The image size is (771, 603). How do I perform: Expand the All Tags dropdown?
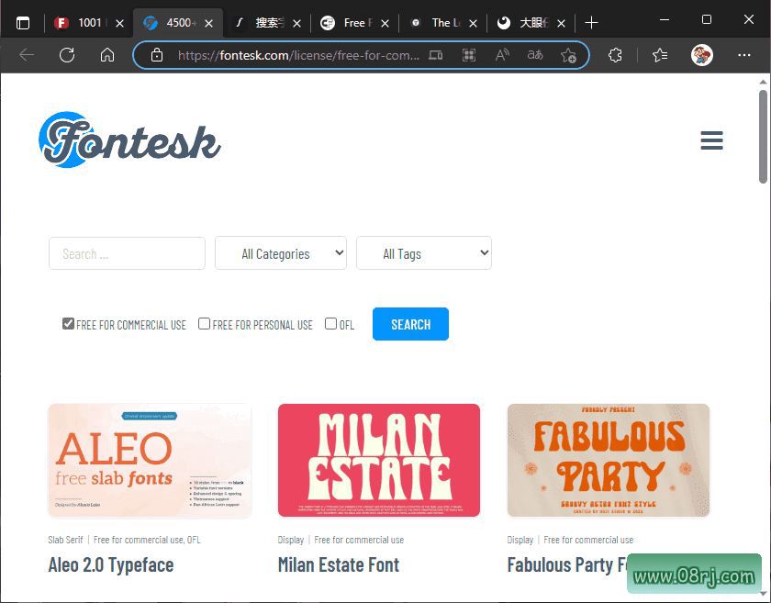click(424, 252)
